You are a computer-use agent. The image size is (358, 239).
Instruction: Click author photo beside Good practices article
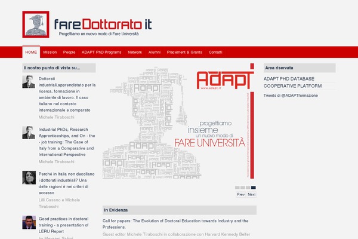point(29,222)
